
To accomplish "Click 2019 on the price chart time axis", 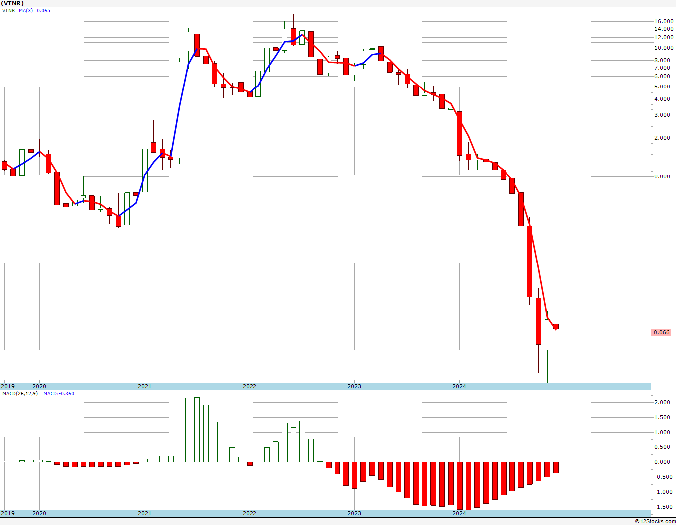I will pyautogui.click(x=7, y=386).
